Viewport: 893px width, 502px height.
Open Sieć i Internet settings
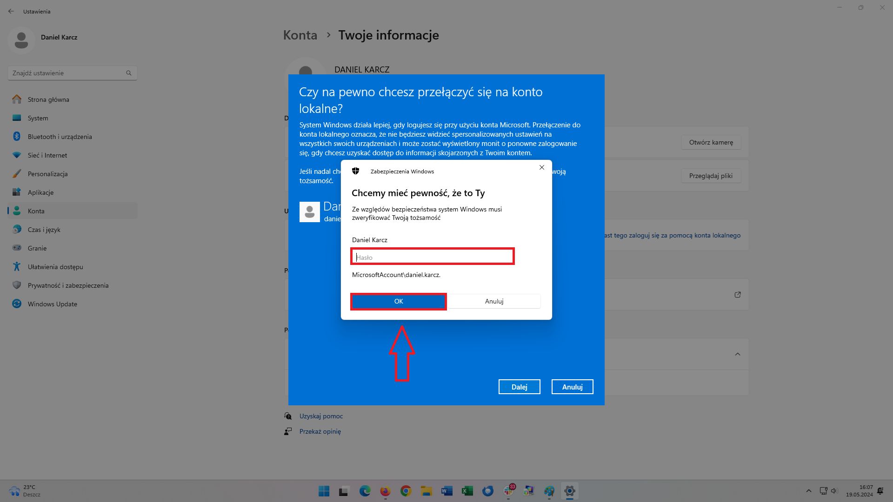pos(47,155)
